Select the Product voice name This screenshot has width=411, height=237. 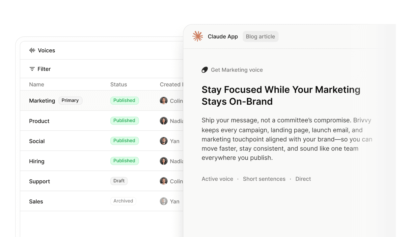(x=39, y=121)
